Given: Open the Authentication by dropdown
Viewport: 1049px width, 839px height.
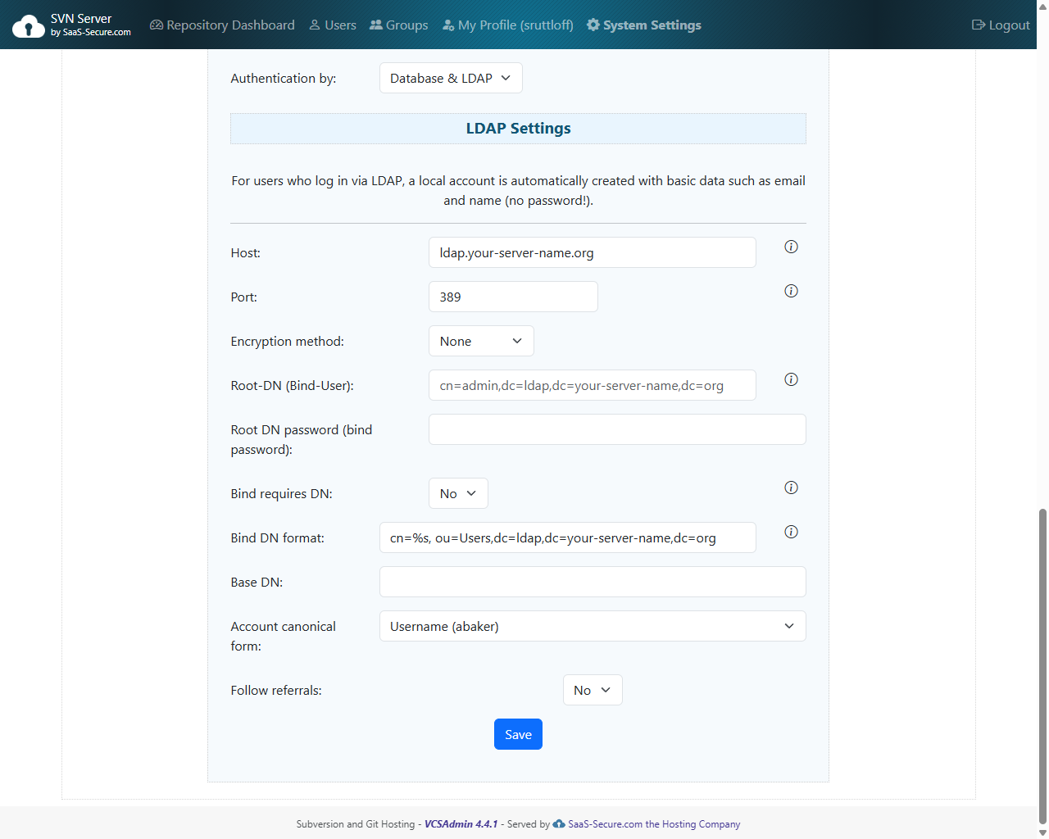Looking at the screenshot, I should point(451,78).
